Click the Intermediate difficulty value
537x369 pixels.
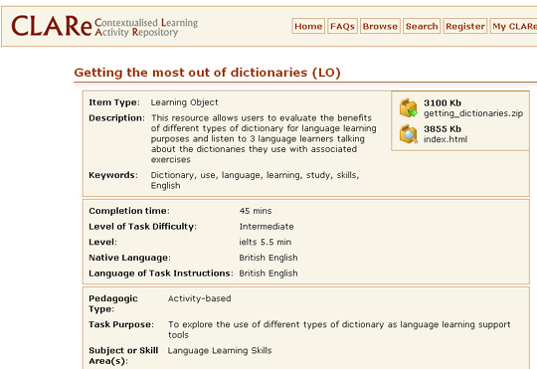click(x=267, y=227)
